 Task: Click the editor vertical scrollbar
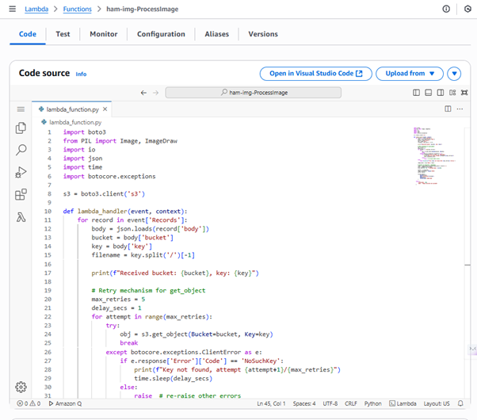point(467,263)
